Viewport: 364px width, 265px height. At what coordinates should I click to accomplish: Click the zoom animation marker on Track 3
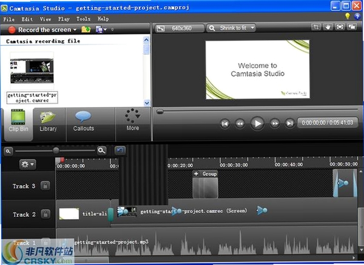(343, 183)
